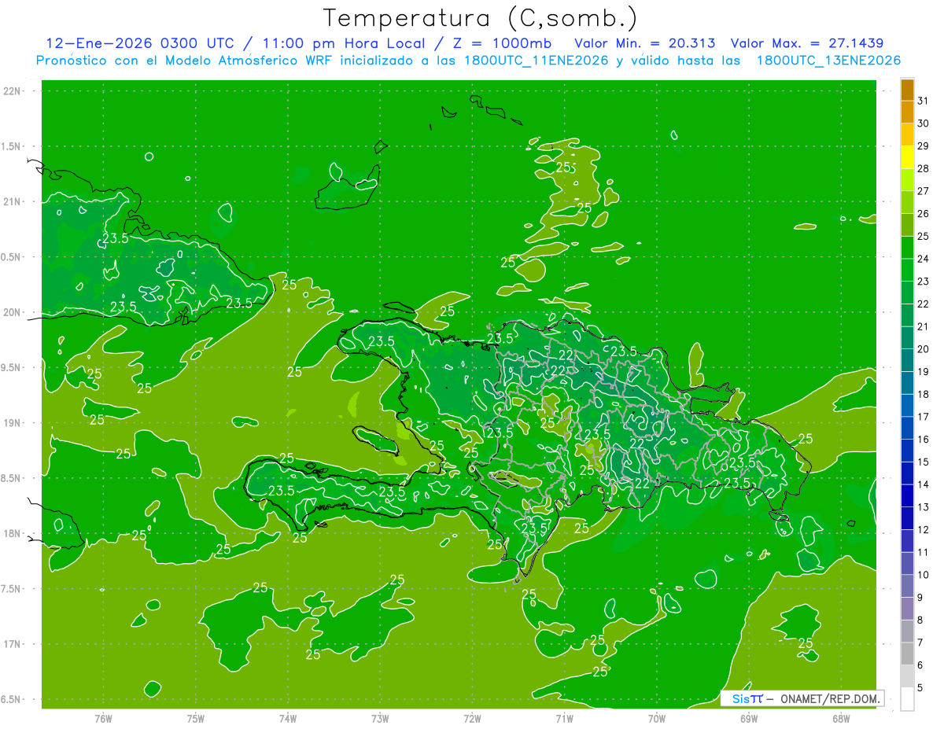This screenshot has height=729, width=944.
Task: Click the '1800UTC_13ENE2026' valid-until time
Action: click(828, 61)
